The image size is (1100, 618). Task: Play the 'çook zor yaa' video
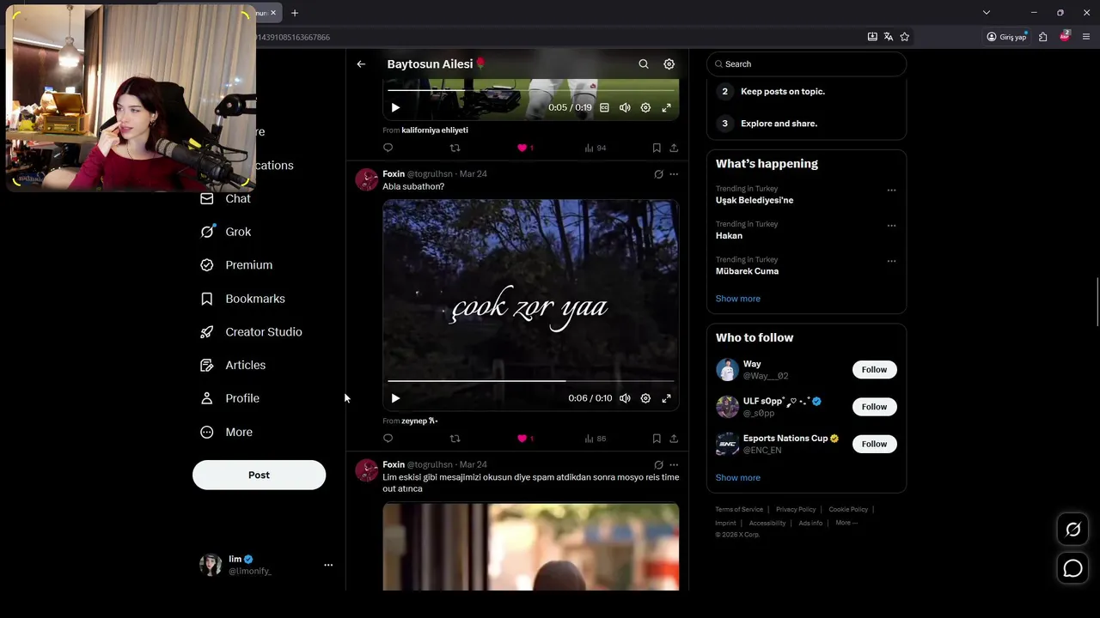(395, 398)
